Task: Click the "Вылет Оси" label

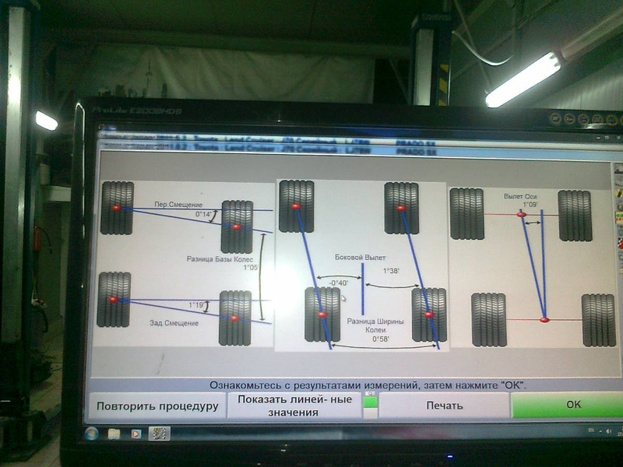Action: [x=520, y=197]
